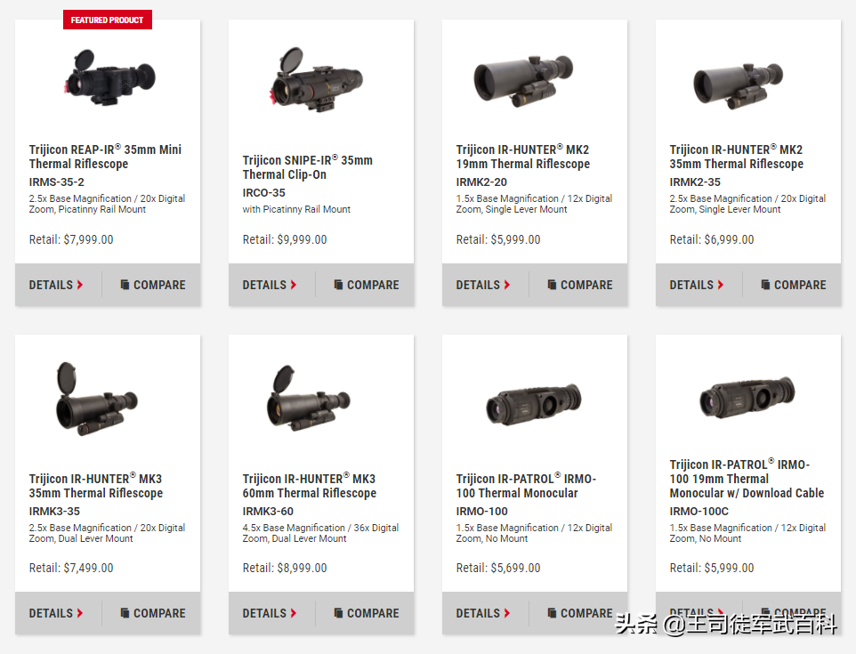Click compare icon for IRMK2-20
856x654 pixels.
[x=552, y=285]
